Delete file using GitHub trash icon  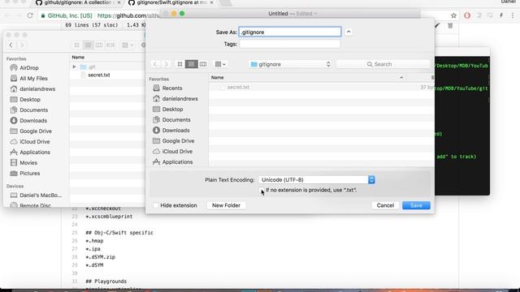pyautogui.click(x=450, y=25)
